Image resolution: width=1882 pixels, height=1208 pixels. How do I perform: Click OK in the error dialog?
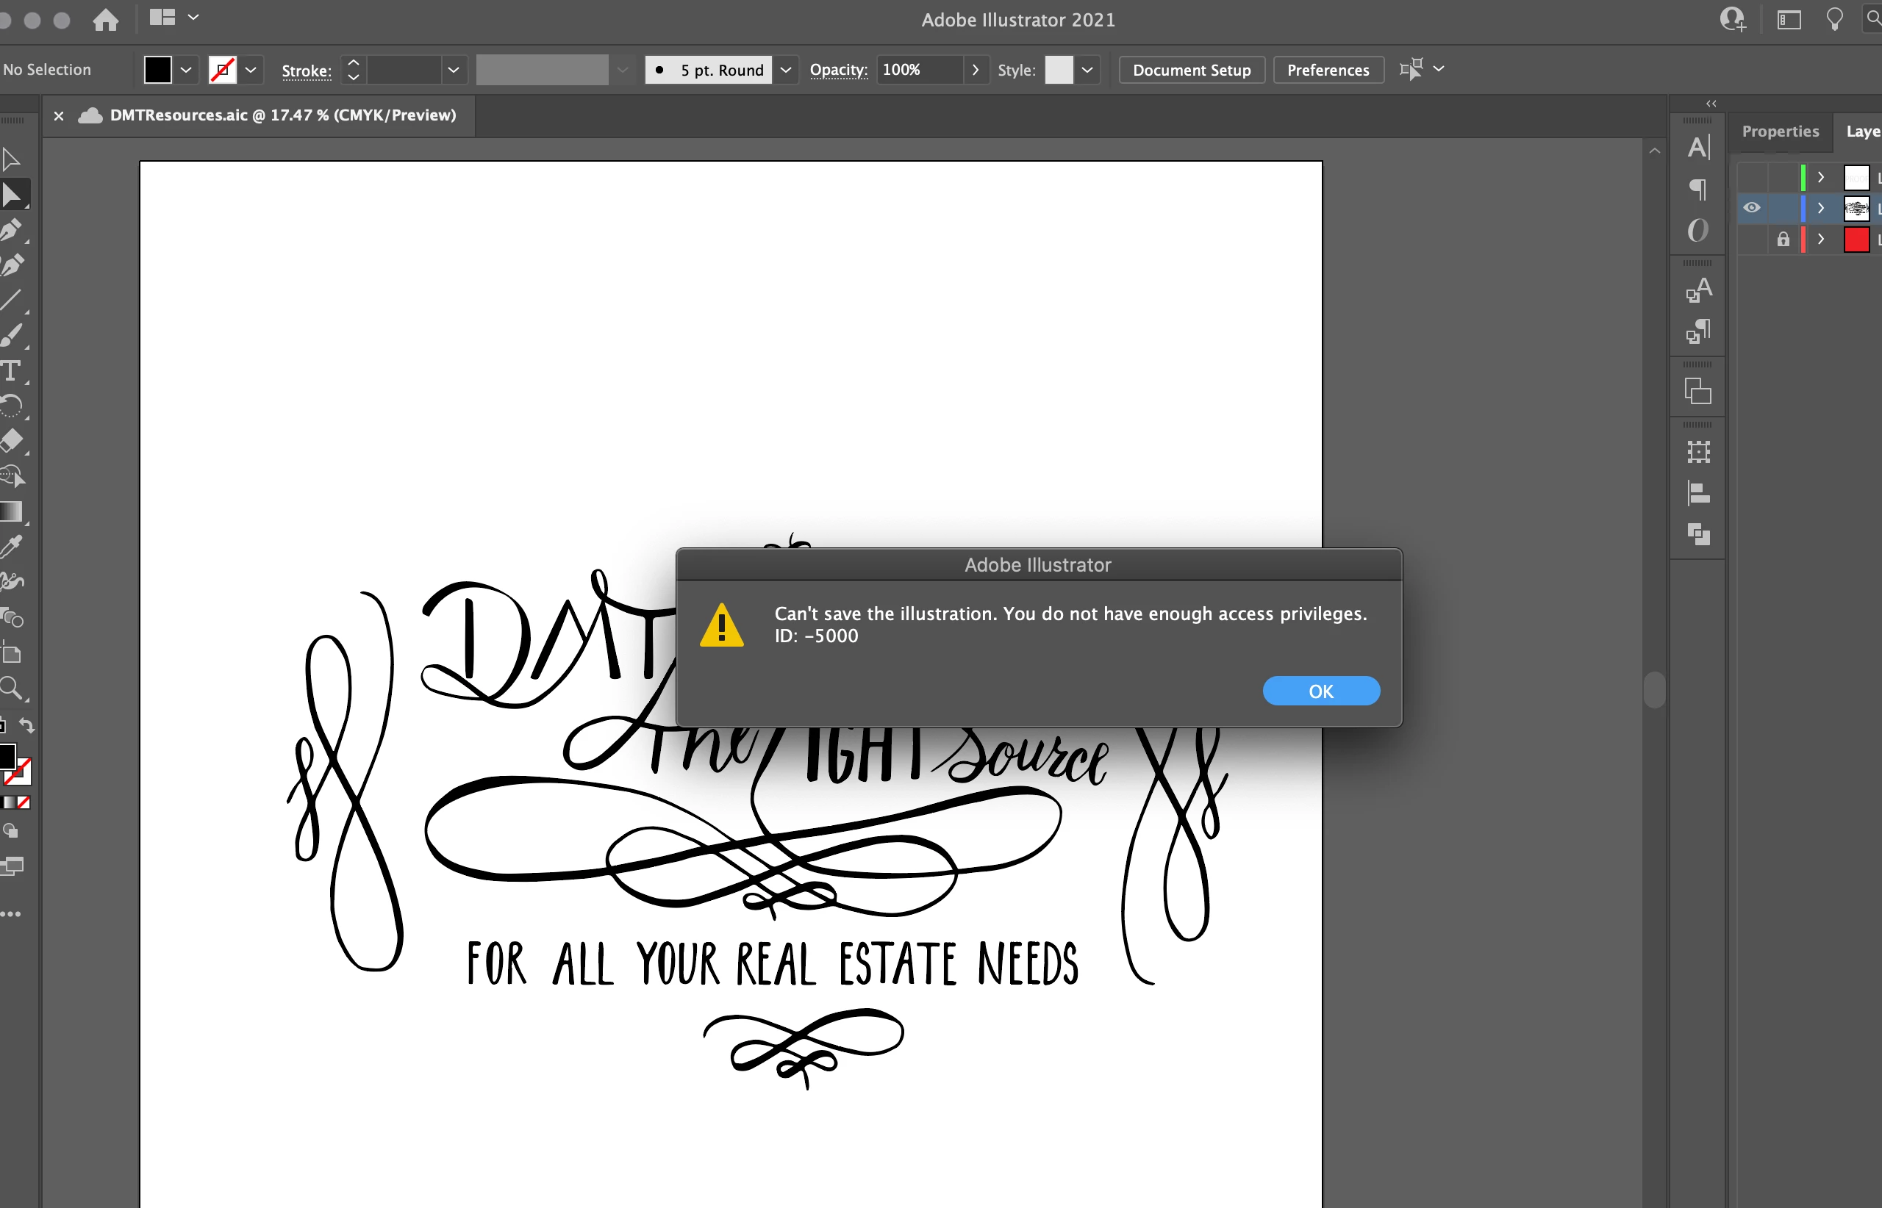1320,691
